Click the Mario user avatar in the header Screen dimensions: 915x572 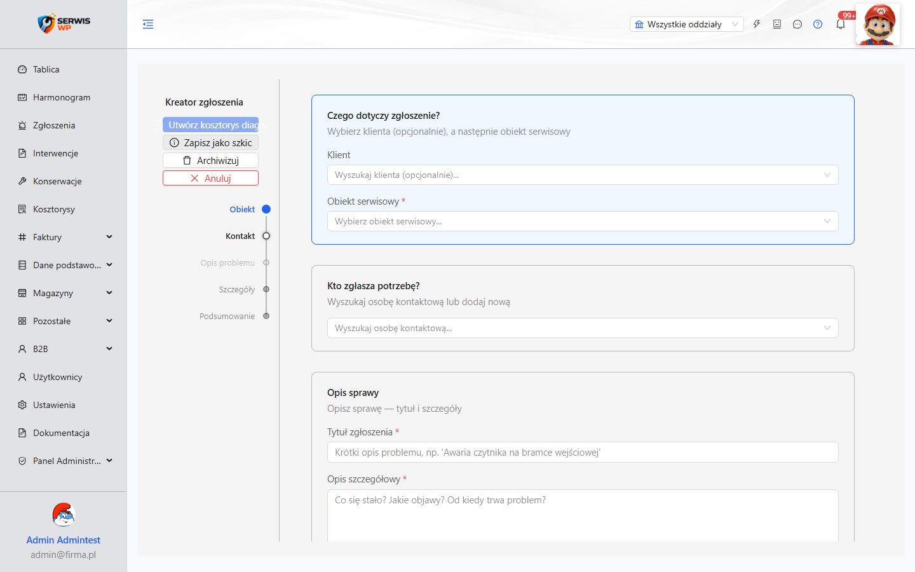pos(878,24)
